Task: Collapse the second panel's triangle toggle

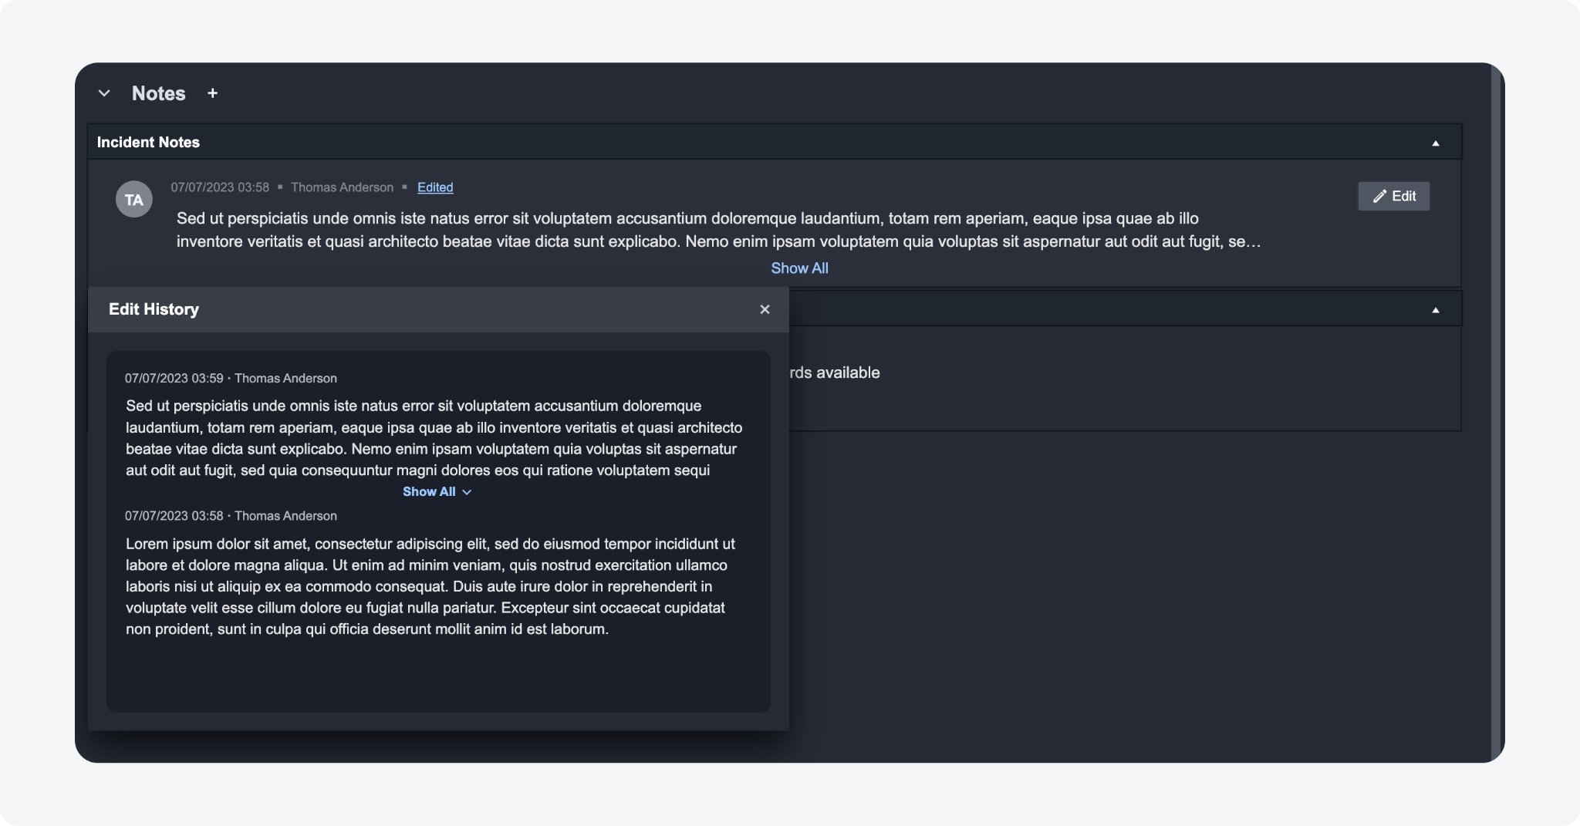Action: coord(1435,310)
